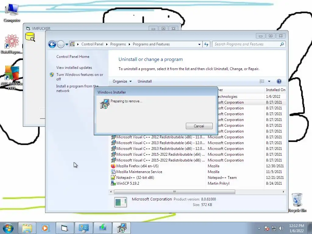Open Control Panel Home link

point(73,56)
